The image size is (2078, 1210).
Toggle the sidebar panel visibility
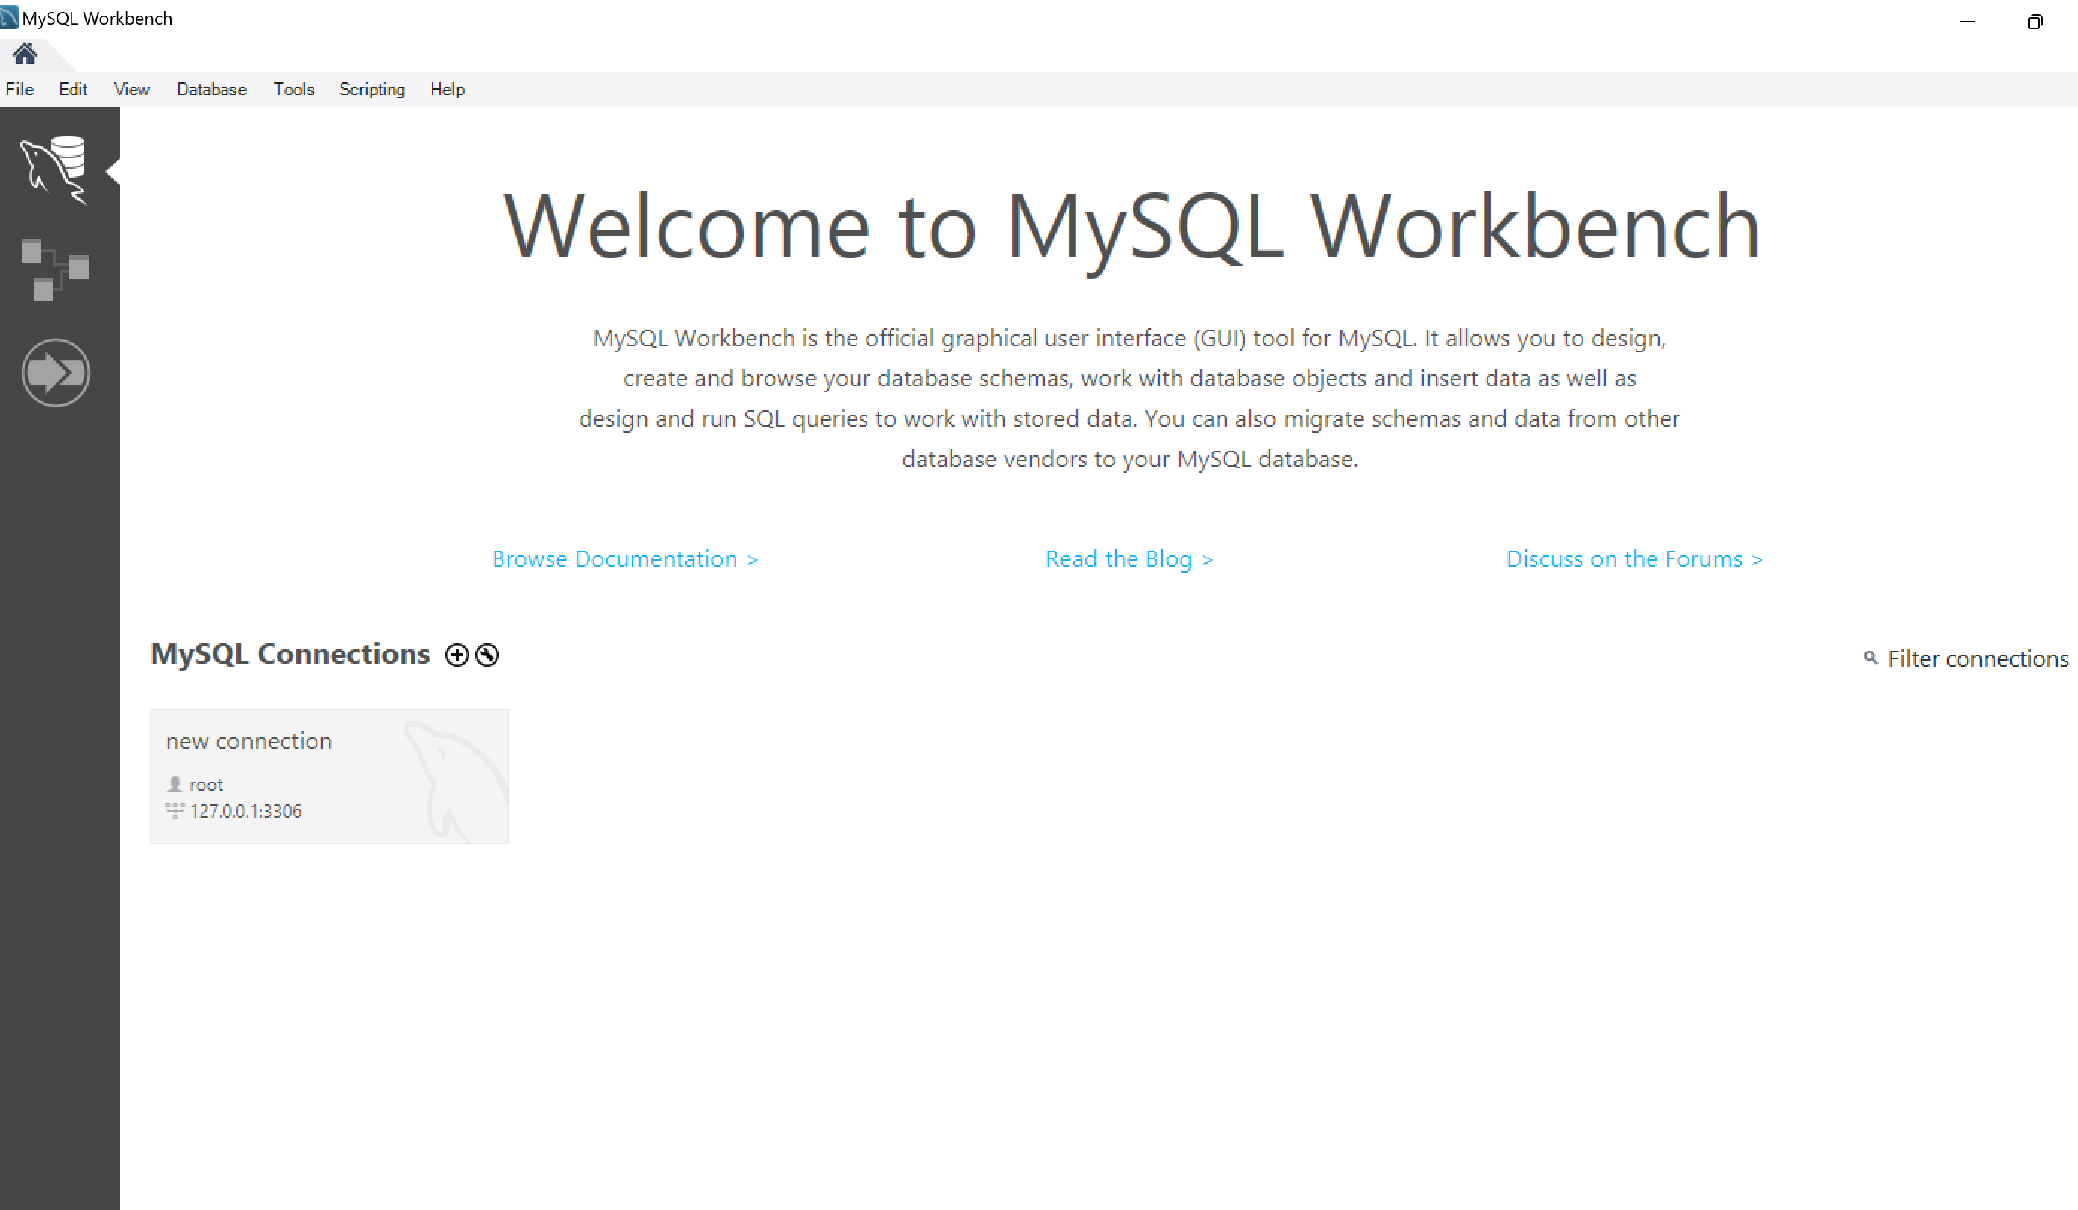tap(111, 164)
